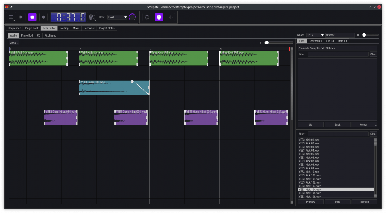
Task: Open the main hamburger menu
Action: (x=11, y=17)
